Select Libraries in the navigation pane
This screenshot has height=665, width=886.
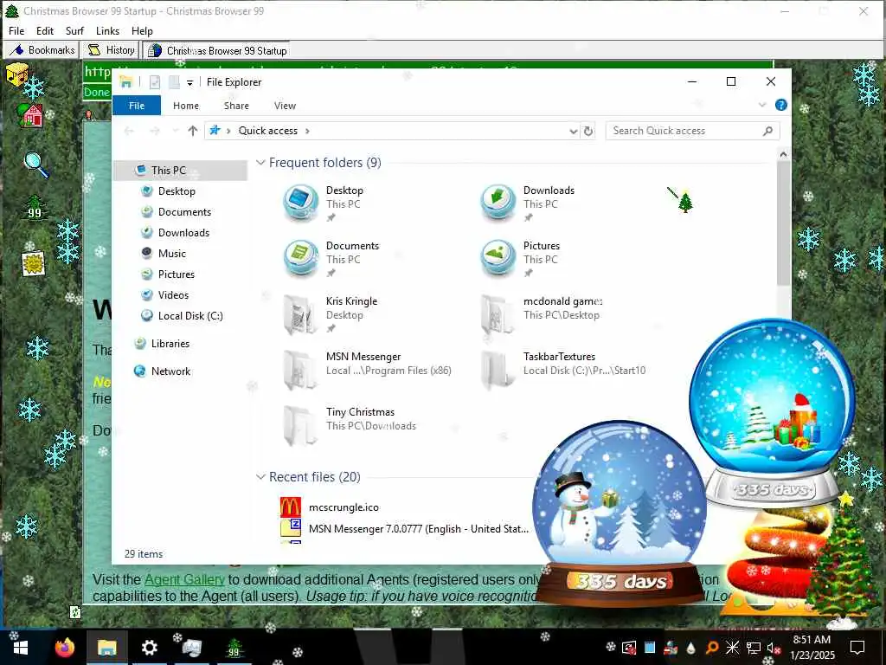[x=170, y=344]
